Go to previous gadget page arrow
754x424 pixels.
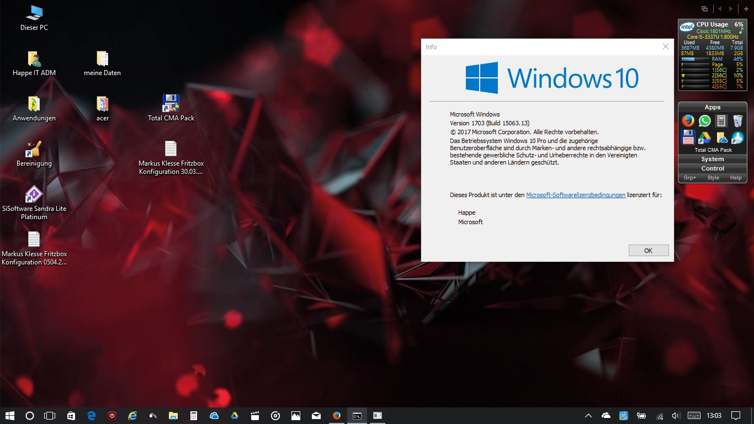click(720, 9)
